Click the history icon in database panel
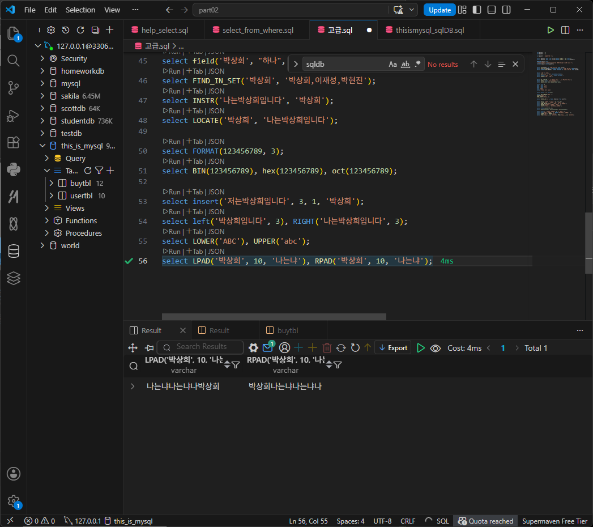Screen dimensions: 593x527 66,30
